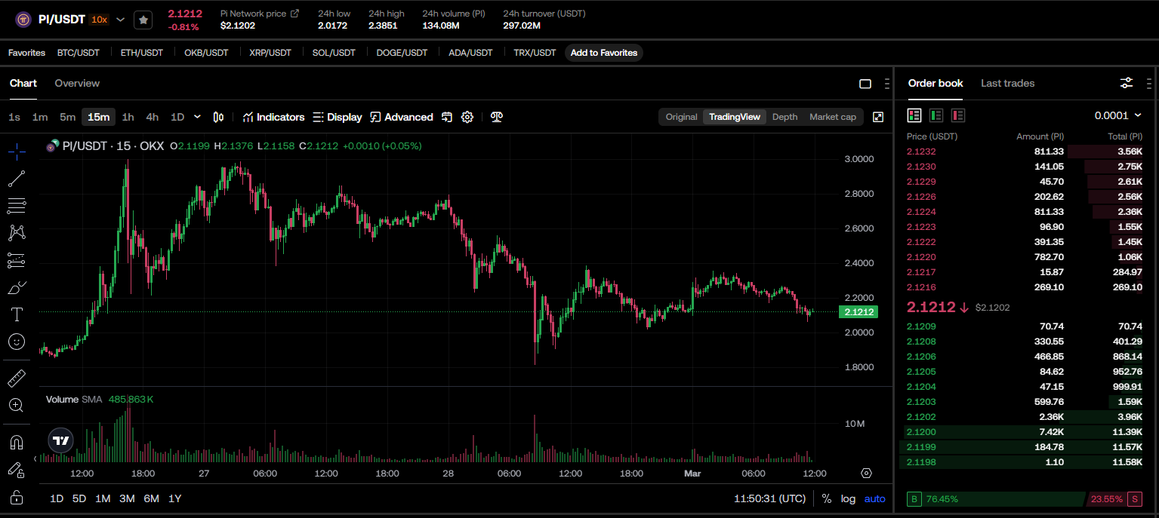Click the buy ratio bar showing 76.45%
1159x518 pixels.
(994, 499)
